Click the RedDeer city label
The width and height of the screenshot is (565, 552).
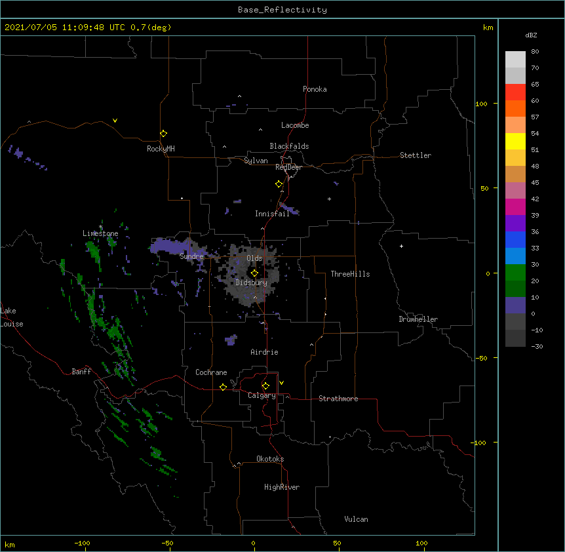(x=288, y=167)
